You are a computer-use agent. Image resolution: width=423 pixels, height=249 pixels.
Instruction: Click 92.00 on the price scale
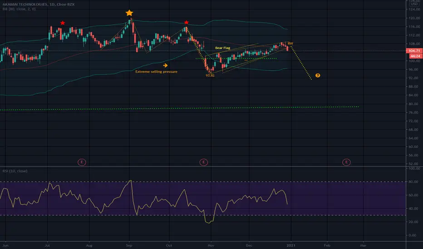(414, 78)
